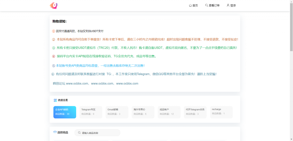The image size is (293, 141).
Task: Open the 查看订单 menu item
Action: tap(212, 5)
